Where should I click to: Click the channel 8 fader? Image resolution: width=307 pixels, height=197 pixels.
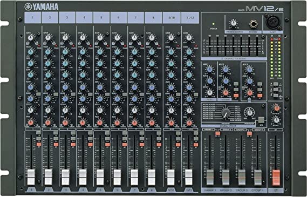(x=152, y=177)
